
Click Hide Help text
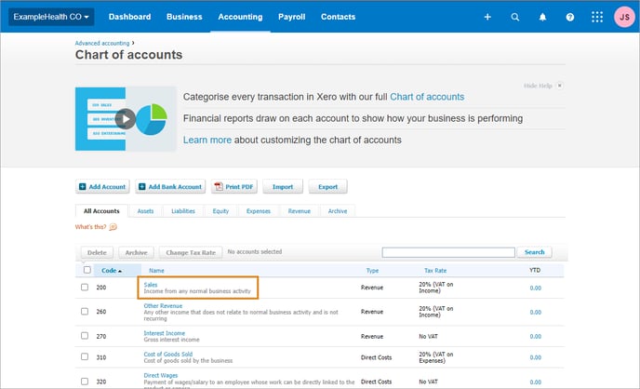[x=538, y=86]
